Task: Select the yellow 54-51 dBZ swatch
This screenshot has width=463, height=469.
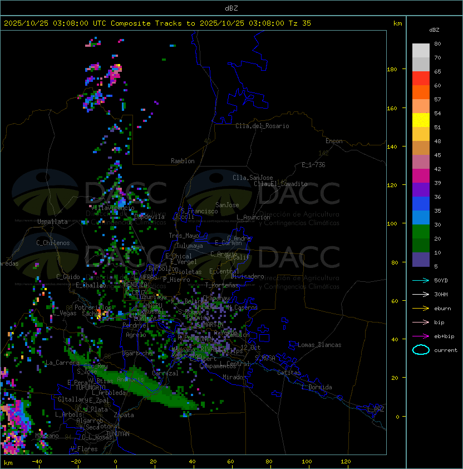Action: coord(421,120)
